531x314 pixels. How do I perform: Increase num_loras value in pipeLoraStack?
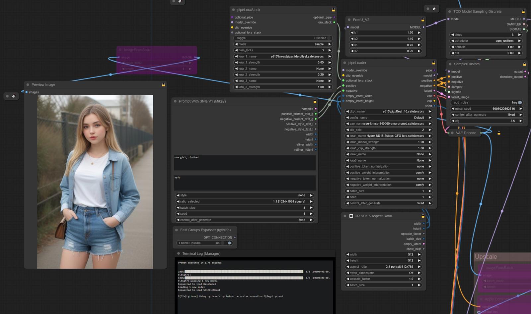tap(330, 50)
